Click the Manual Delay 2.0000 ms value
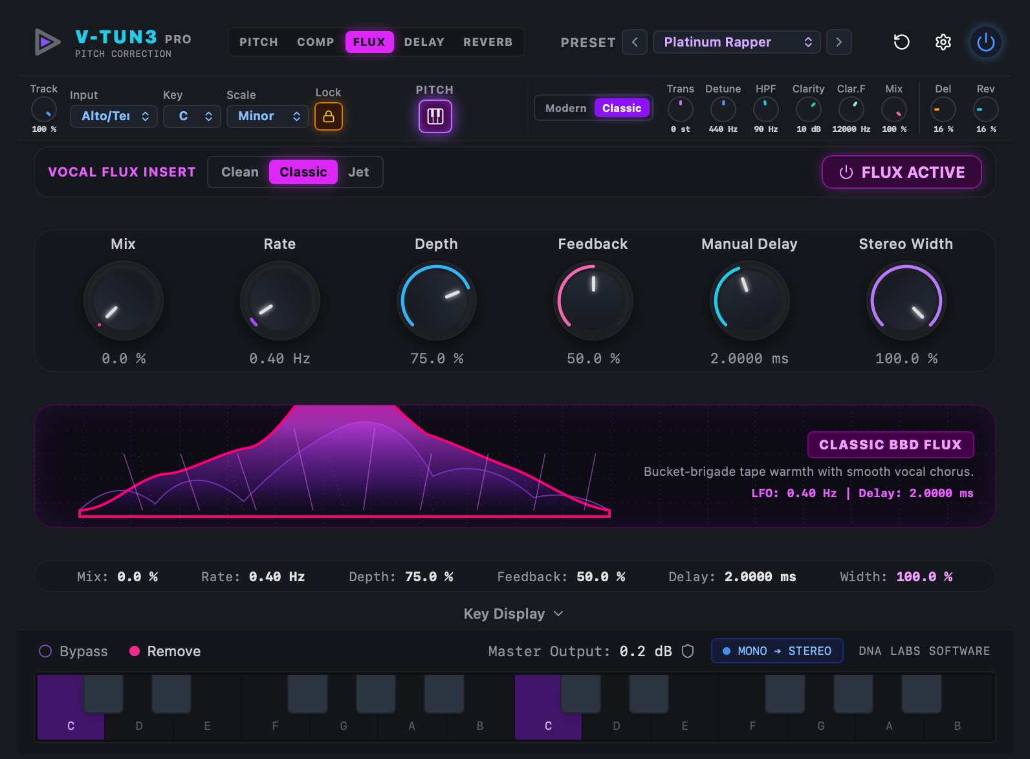The width and height of the screenshot is (1030, 759). point(749,358)
